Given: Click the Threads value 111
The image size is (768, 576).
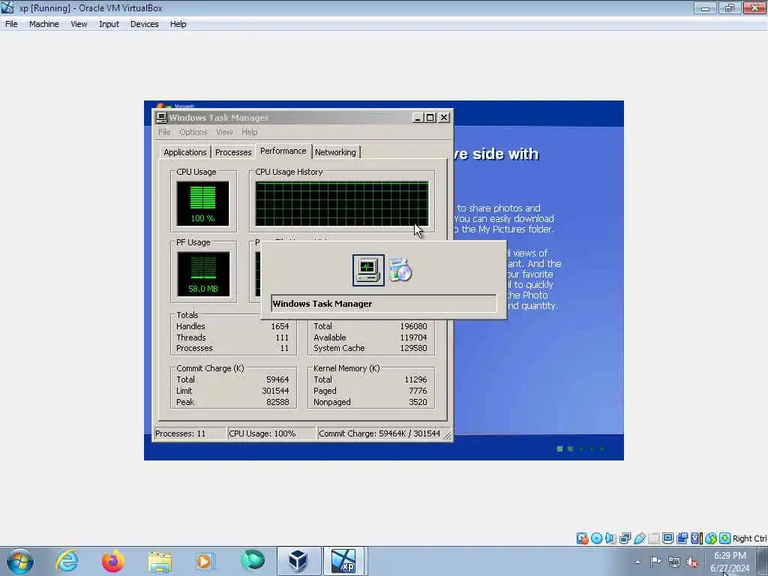Looking at the screenshot, I should pyautogui.click(x=282, y=337).
